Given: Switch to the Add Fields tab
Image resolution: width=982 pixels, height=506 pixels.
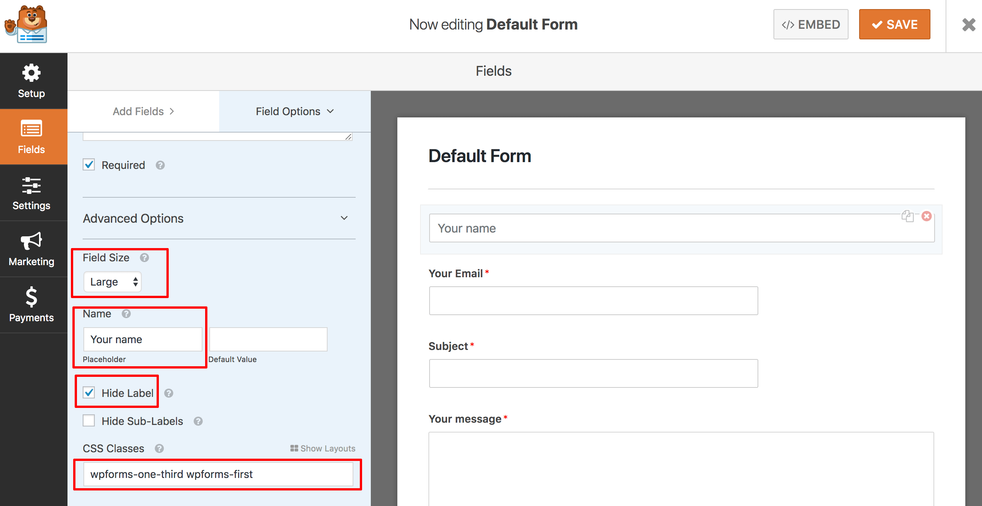Looking at the screenshot, I should coord(143,111).
